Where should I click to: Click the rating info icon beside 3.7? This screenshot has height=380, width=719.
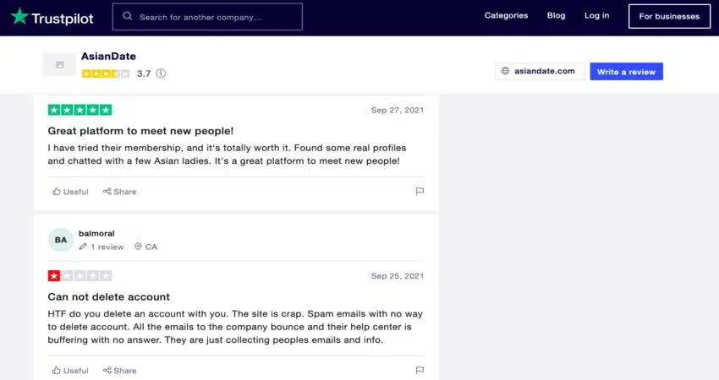click(161, 73)
